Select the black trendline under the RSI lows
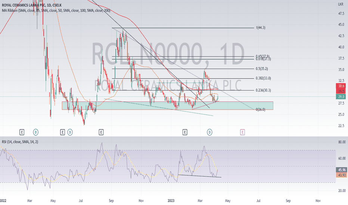Screen dimensions: 348x205 coord(200,176)
